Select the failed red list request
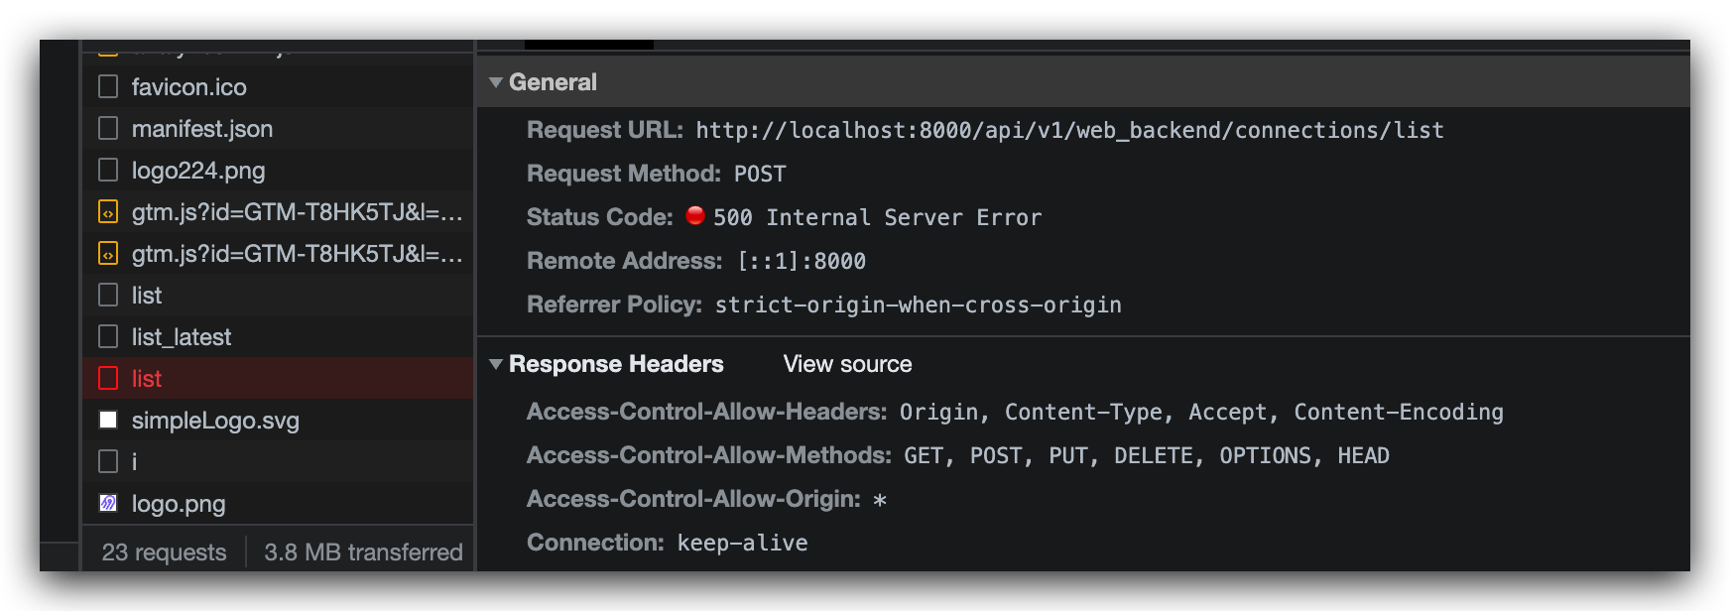This screenshot has height=611, width=1730. coord(278,379)
